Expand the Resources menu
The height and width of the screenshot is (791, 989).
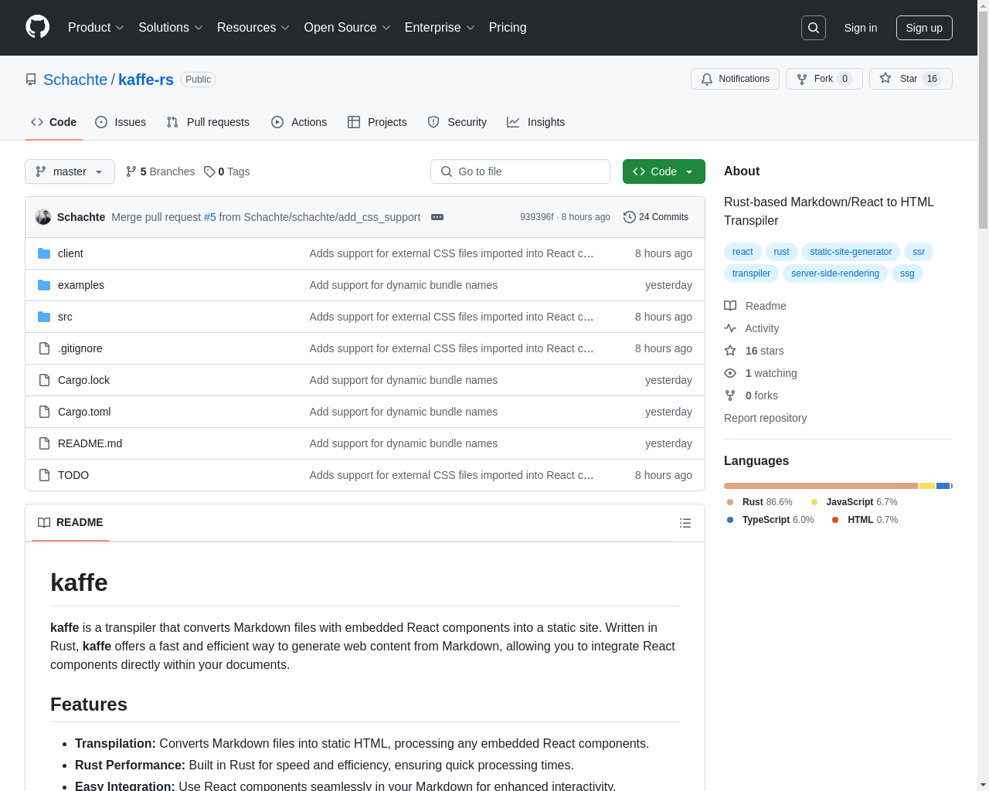(x=253, y=28)
